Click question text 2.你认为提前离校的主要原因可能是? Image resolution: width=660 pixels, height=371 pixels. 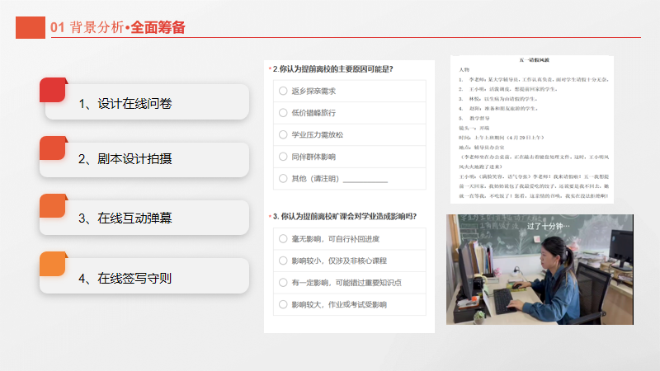[332, 69]
